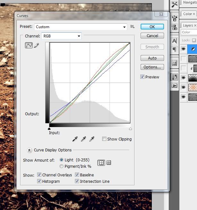The width and height of the screenshot is (197, 210).
Task: Click the Auto button
Action: click(x=152, y=58)
